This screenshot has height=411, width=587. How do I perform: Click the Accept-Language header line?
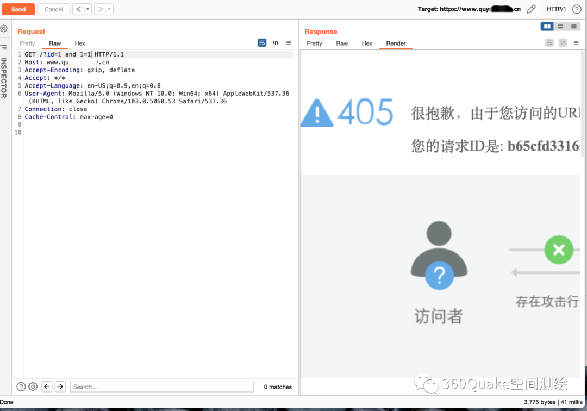click(93, 85)
